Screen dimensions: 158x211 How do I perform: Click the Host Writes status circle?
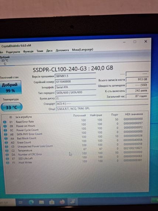point(8,163)
